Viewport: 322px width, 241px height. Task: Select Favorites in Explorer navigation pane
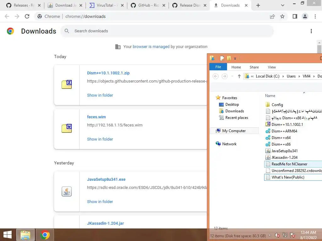[226, 98]
